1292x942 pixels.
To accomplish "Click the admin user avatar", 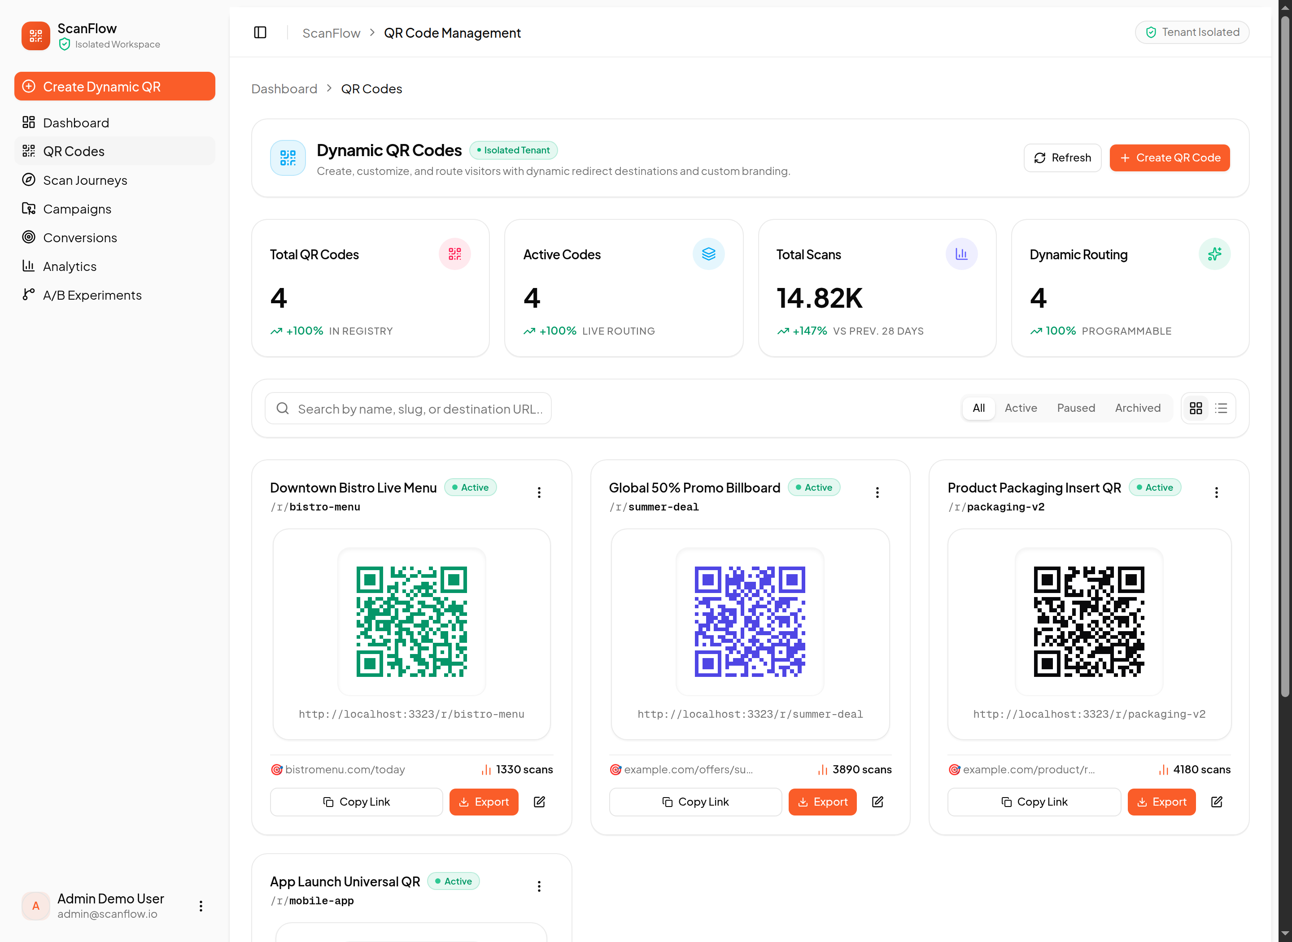I will pyautogui.click(x=35, y=906).
